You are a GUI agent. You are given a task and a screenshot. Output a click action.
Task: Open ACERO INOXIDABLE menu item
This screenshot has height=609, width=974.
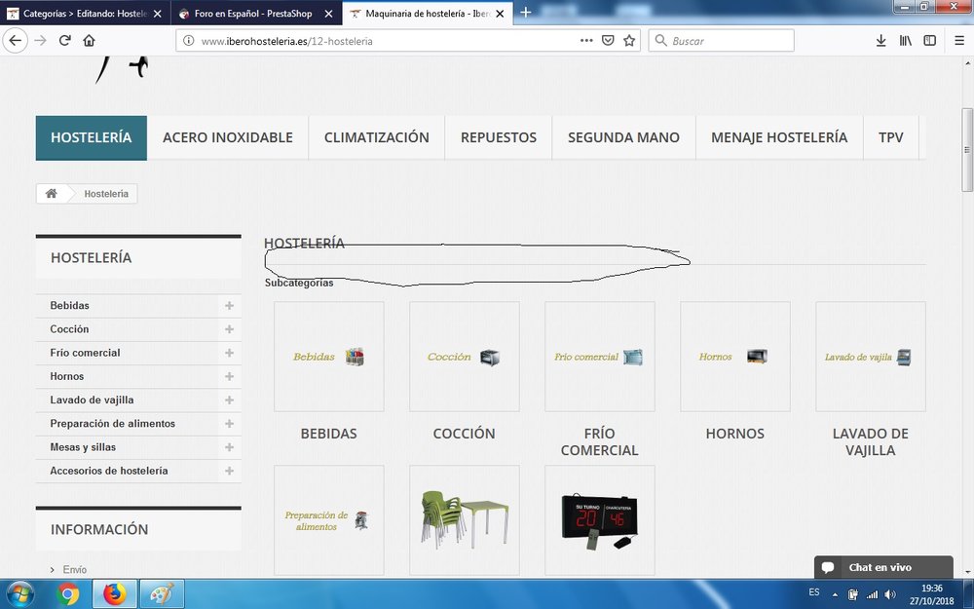pos(228,138)
